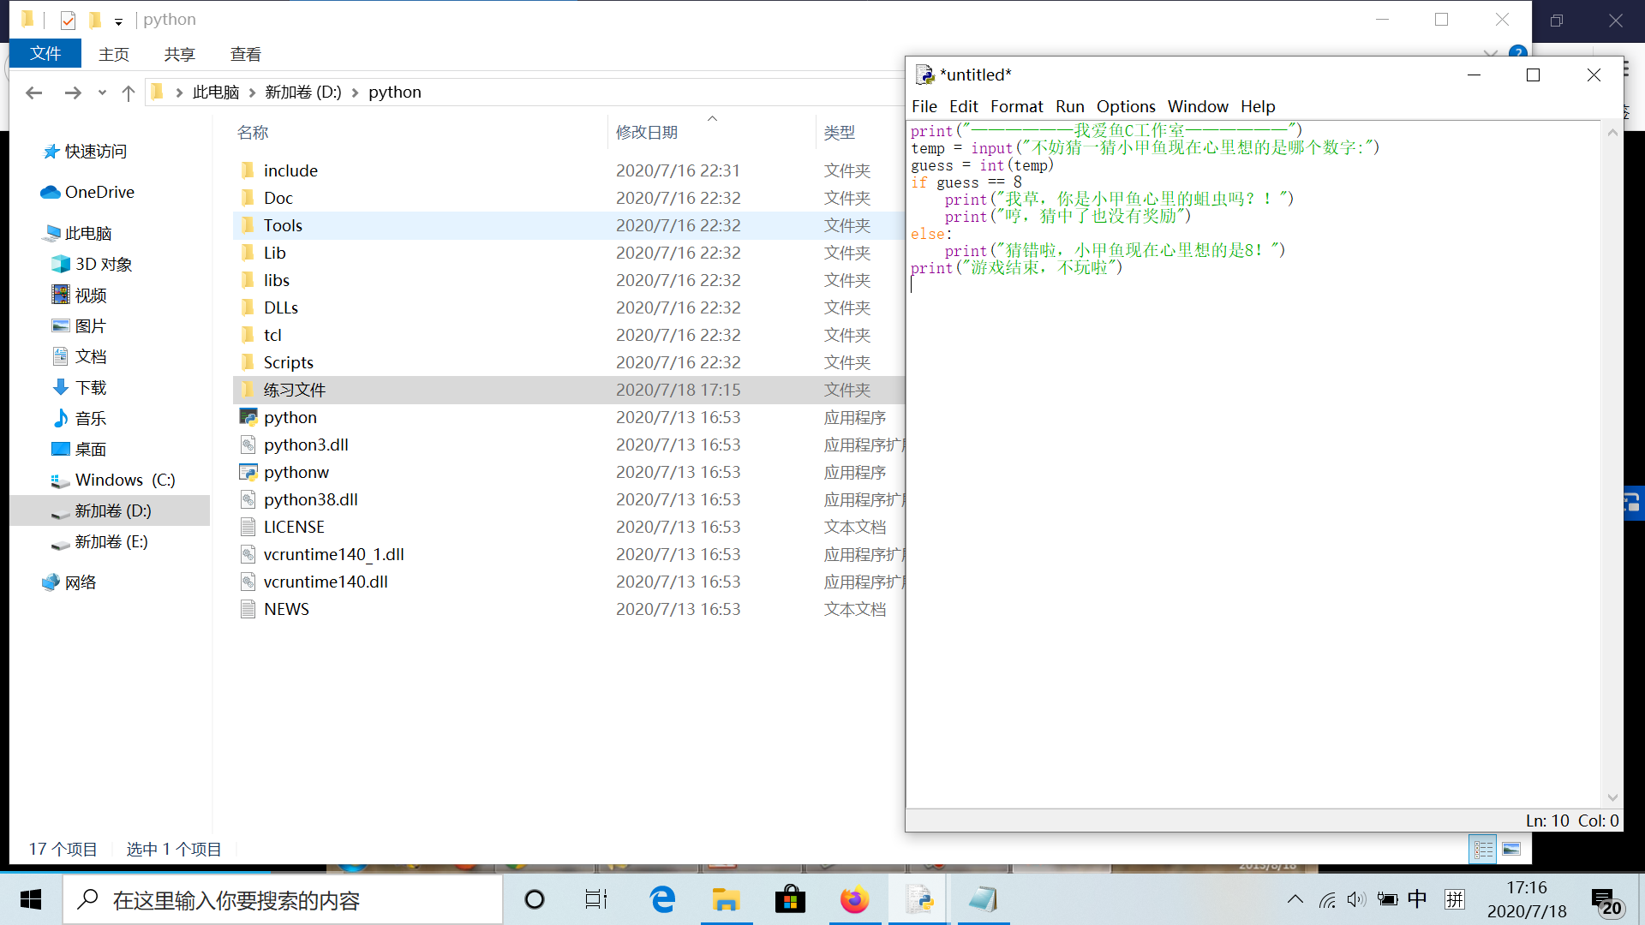Screen dimensions: 1645x925
Task: Open recent locations dropdown arrow
Action: 102,92
